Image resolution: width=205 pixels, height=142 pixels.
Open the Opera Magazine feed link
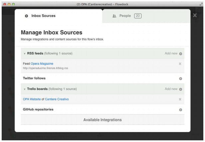(42, 64)
